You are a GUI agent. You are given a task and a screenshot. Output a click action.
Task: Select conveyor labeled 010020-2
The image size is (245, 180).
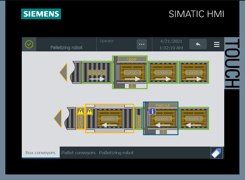[x=97, y=73]
